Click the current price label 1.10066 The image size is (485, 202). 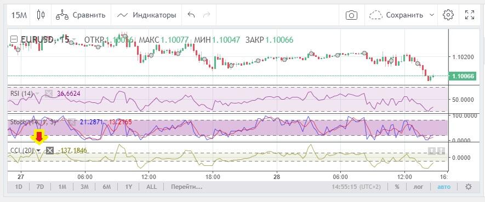[463, 76]
